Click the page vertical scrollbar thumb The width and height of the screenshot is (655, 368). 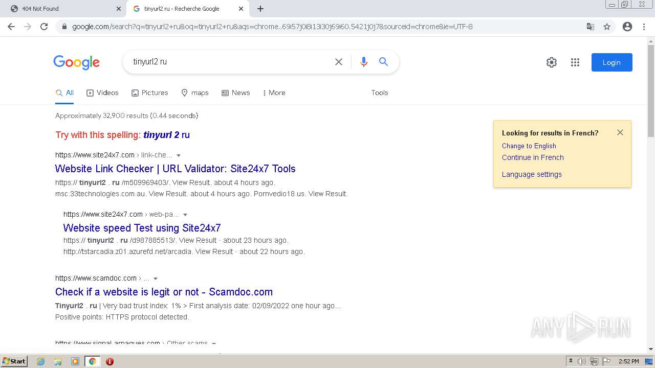[x=650, y=90]
